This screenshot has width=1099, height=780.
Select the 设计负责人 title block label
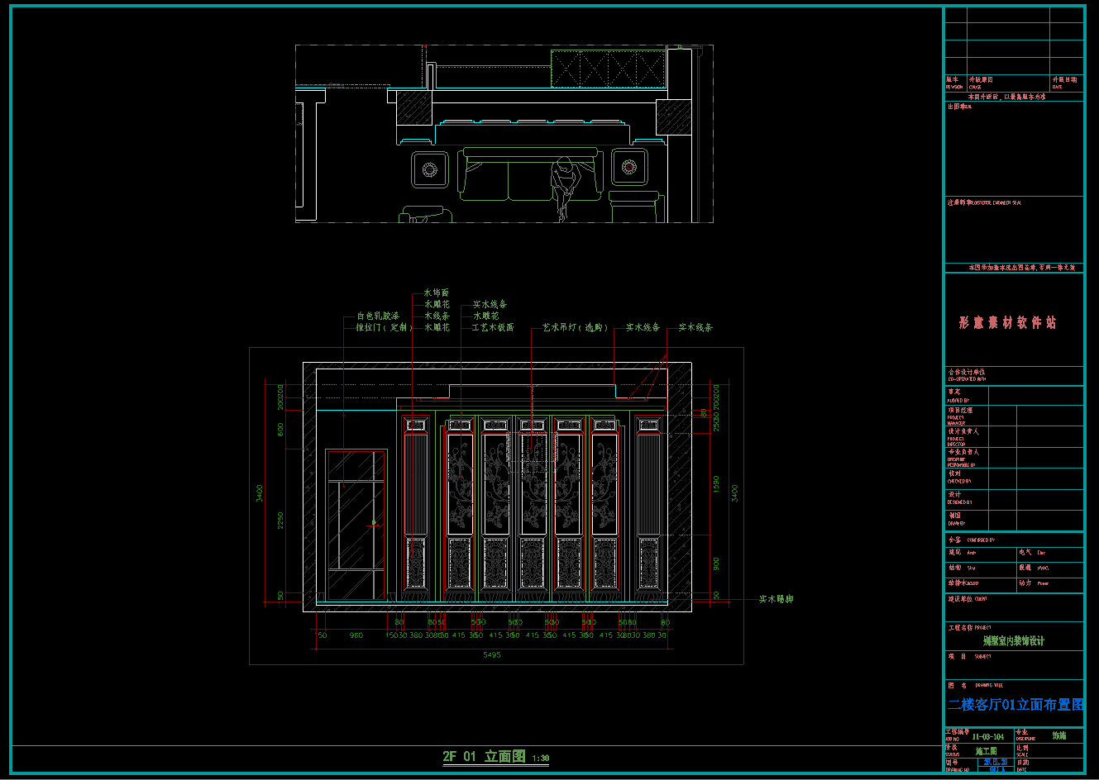point(963,431)
